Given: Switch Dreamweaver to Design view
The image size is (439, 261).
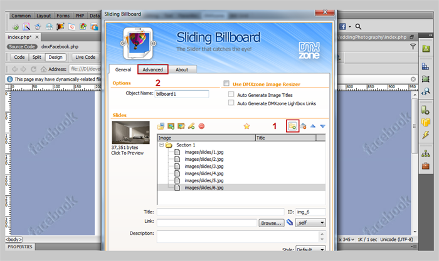Looking at the screenshot, I should (55, 58).
